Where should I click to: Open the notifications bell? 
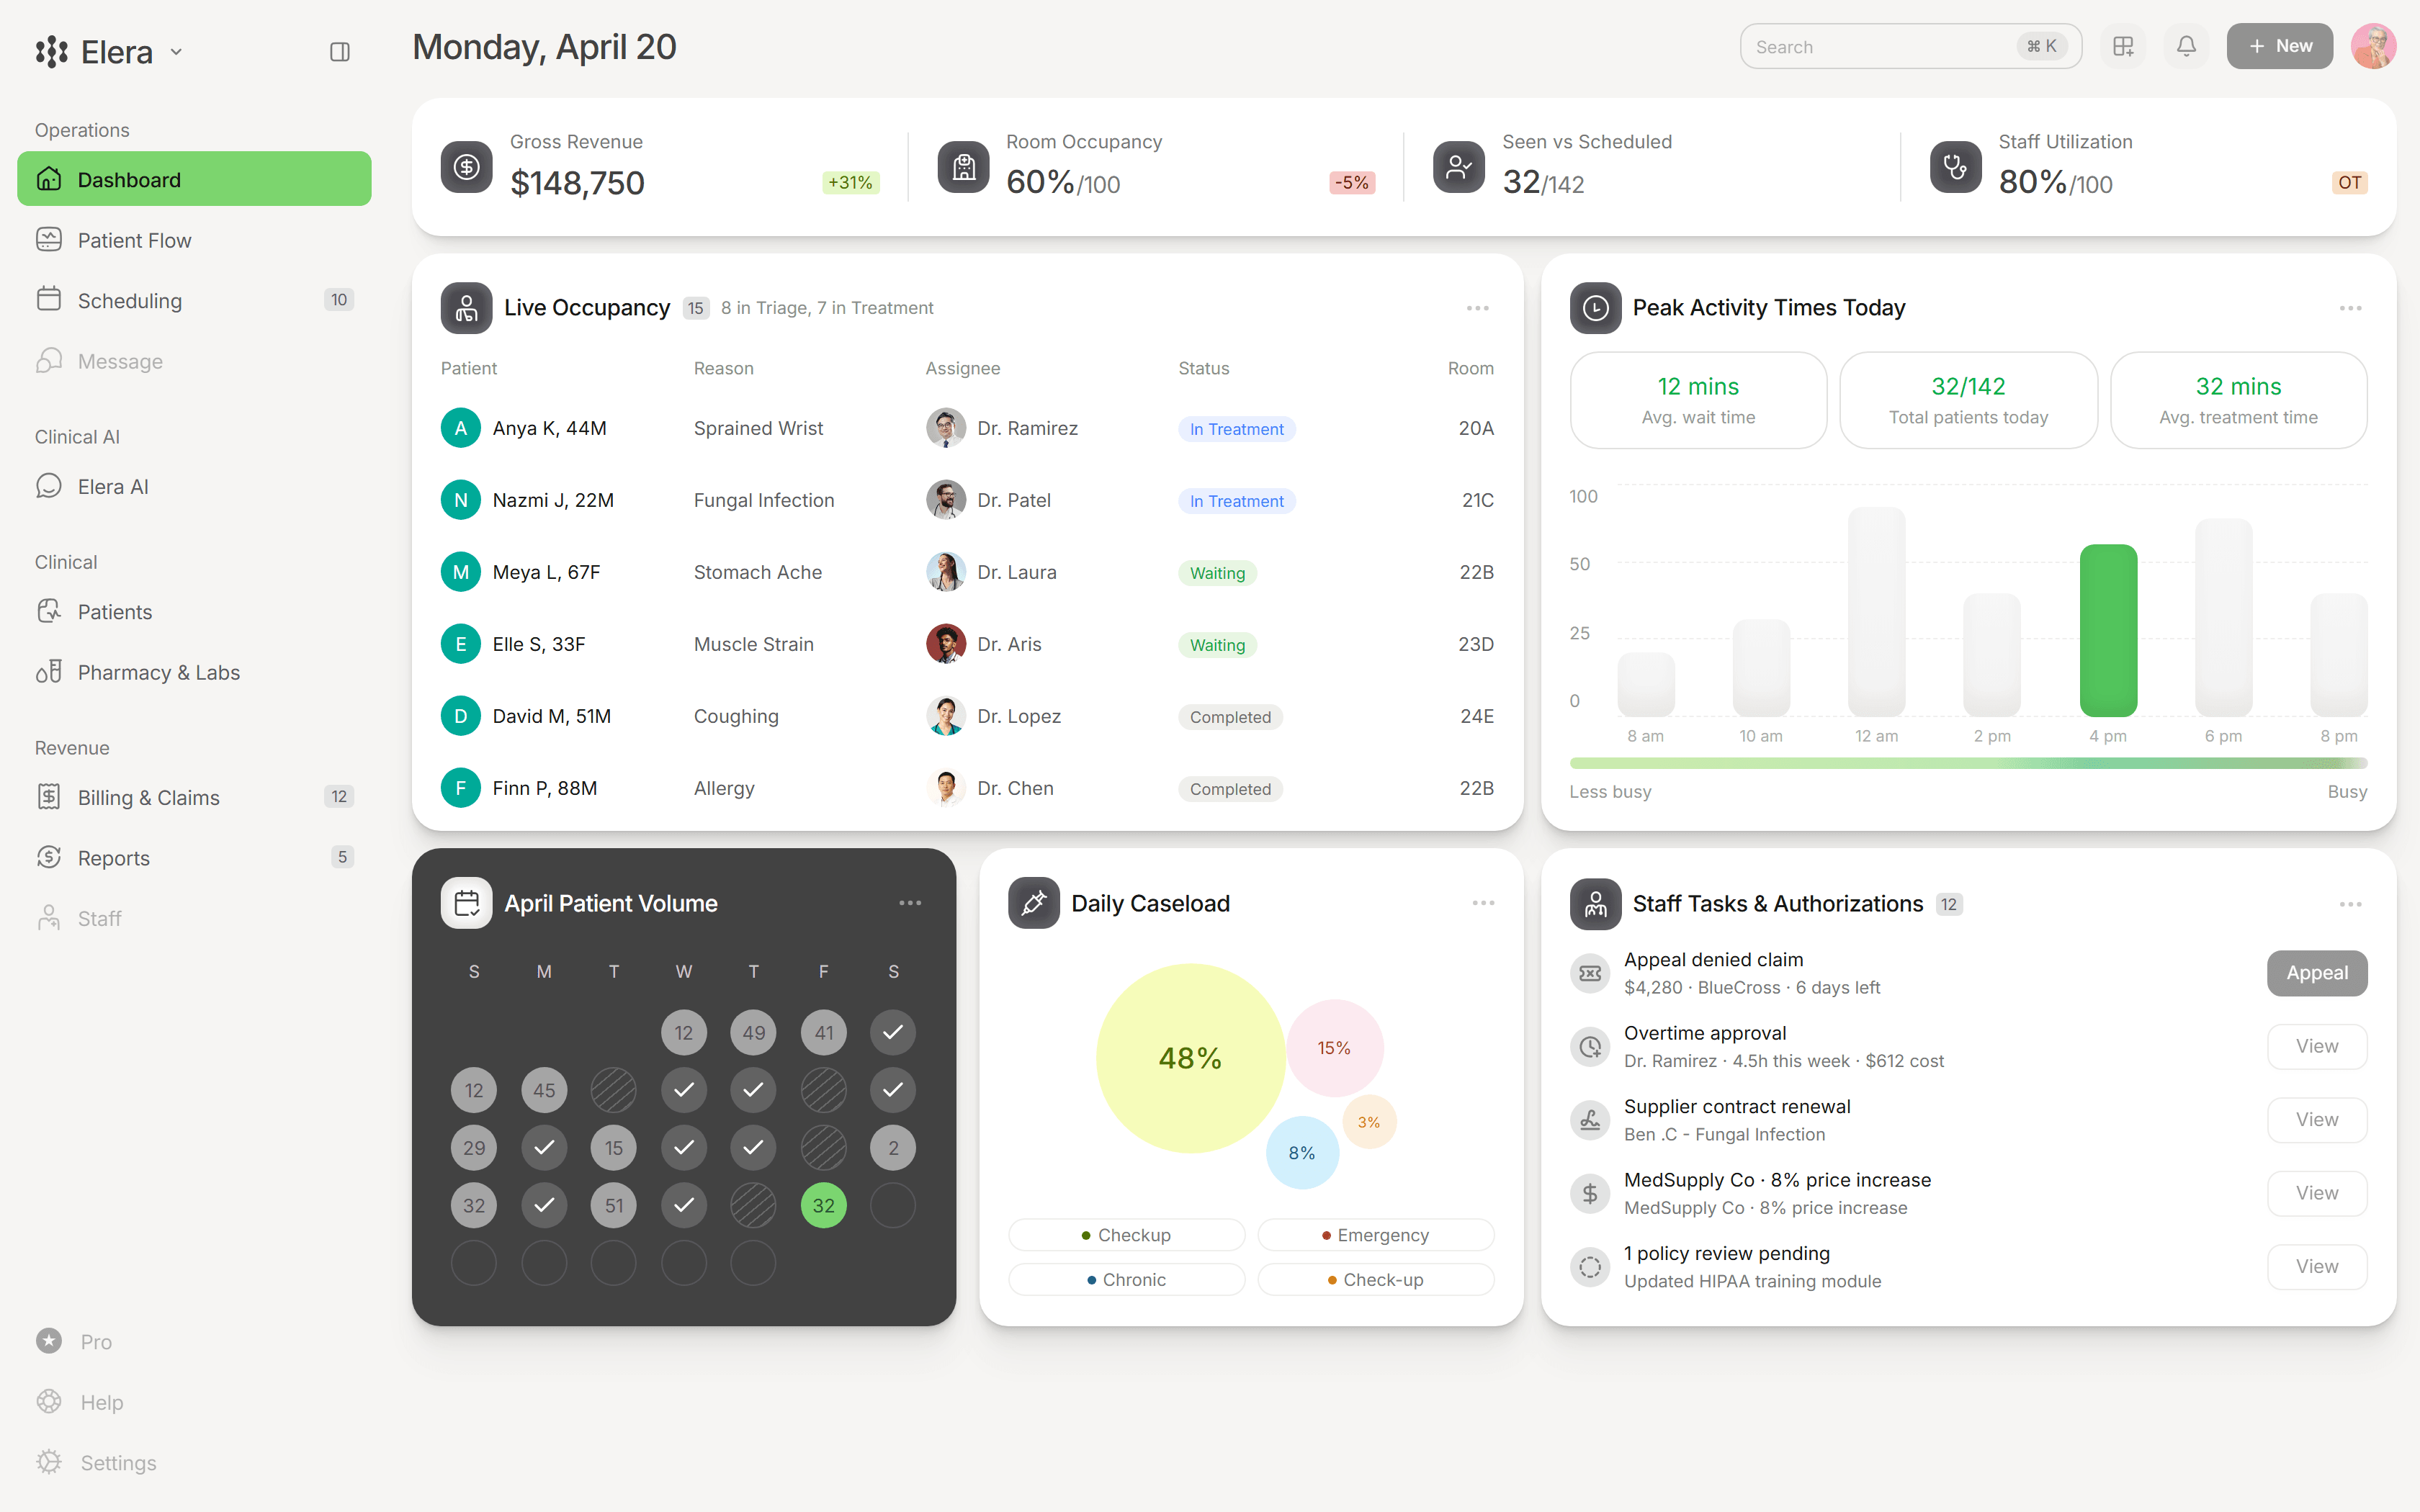point(2186,46)
